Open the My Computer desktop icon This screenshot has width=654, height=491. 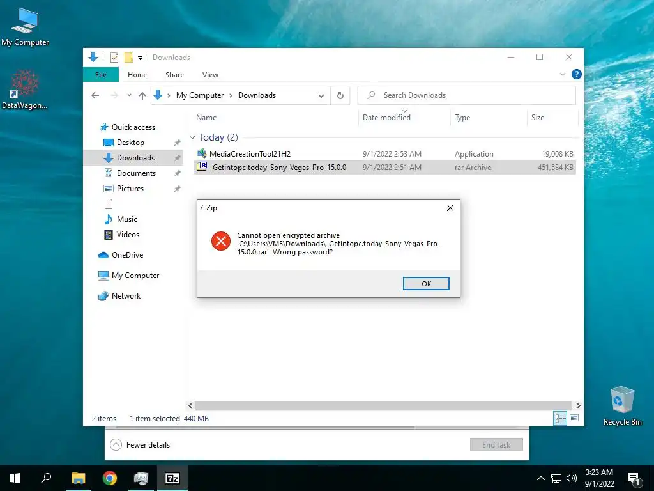25,26
